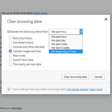
Task: Enable the Passwords checkbox
Action: (x=10, y=55)
